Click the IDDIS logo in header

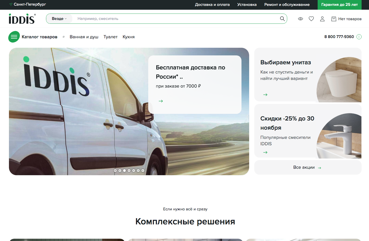coord(22,19)
